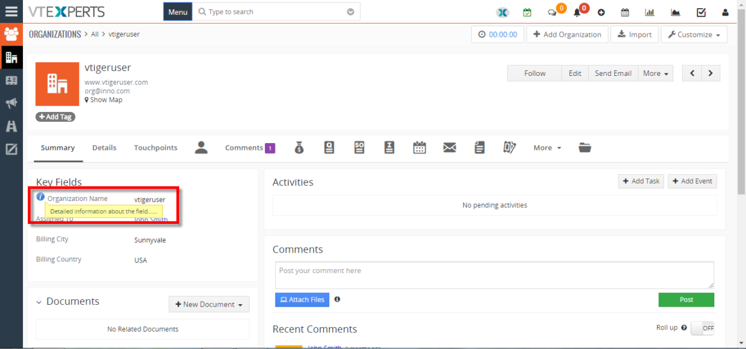This screenshot has height=349, width=746.
Task: Open the Sales Order SO tab icon
Action: point(359,147)
